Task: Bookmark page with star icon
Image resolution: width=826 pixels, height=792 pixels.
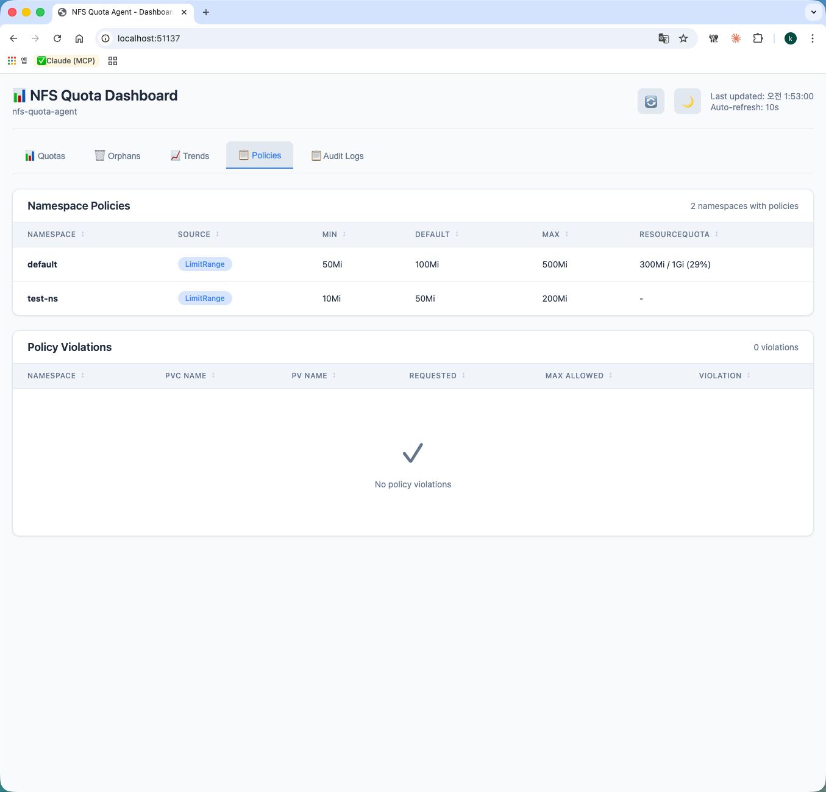Action: [x=683, y=38]
